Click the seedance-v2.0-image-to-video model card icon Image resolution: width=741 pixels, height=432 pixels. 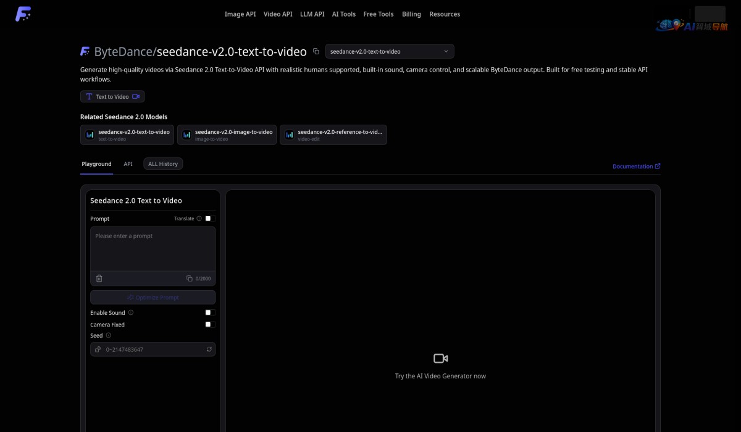pyautogui.click(x=186, y=135)
